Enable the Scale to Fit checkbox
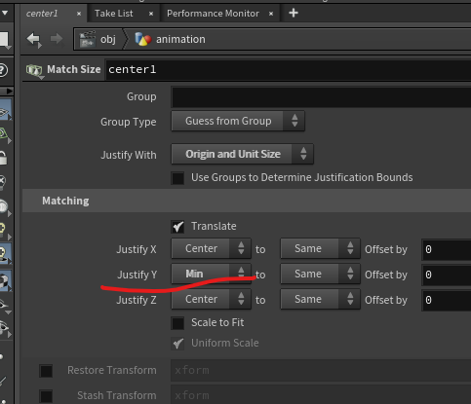 pyautogui.click(x=177, y=323)
